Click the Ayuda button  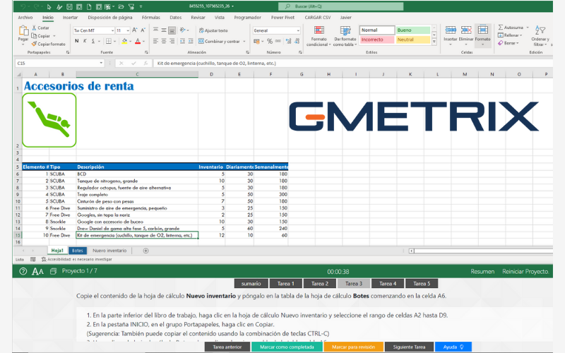pos(453,347)
